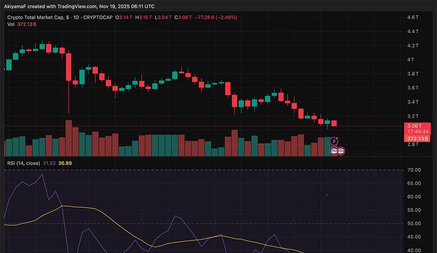
Task: Click the CRYPTOCAP exchange label in the legend
Action: pyautogui.click(x=99, y=17)
